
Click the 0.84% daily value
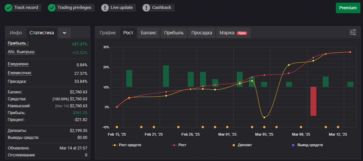point(82,65)
